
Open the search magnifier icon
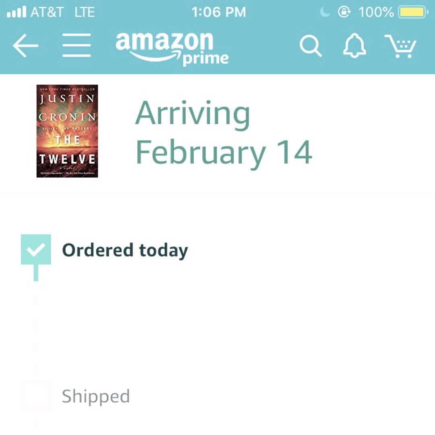pos(311,46)
